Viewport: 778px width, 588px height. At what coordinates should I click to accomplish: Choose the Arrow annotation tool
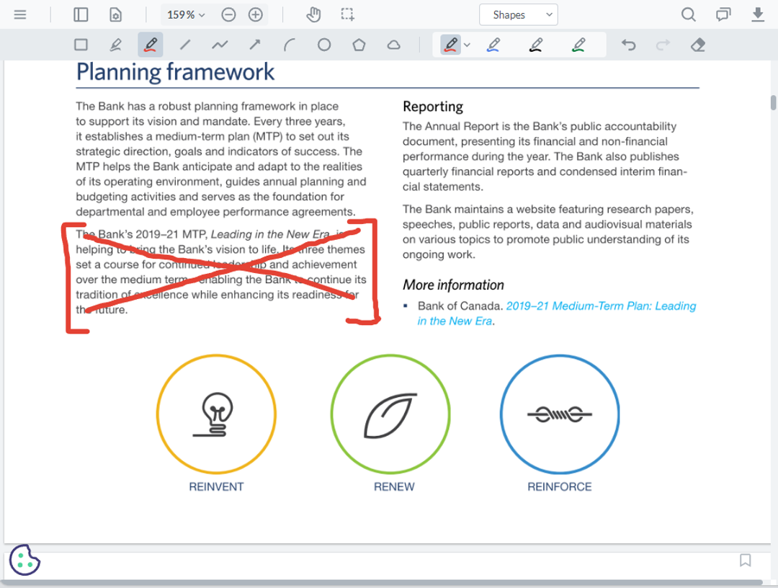pyautogui.click(x=255, y=44)
